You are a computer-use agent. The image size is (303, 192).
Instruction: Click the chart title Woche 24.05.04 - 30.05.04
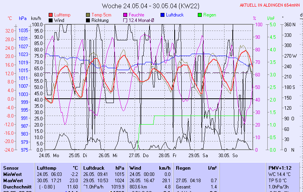(x=151, y=6)
